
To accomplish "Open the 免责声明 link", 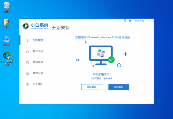I will point(139,21).
